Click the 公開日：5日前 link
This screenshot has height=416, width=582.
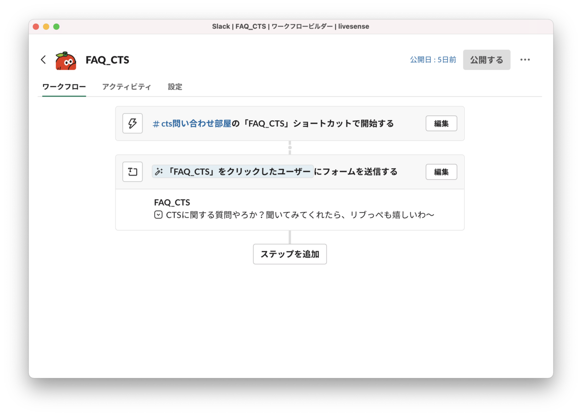[x=433, y=60]
